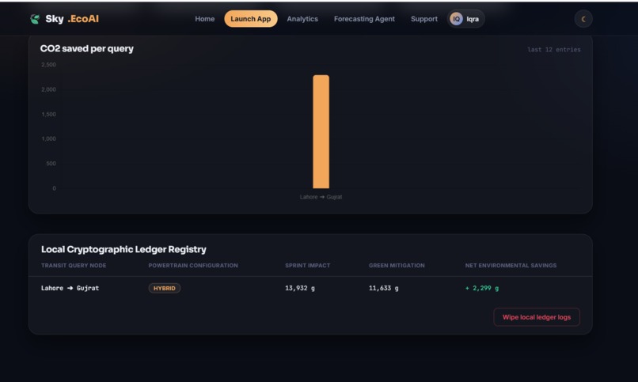This screenshot has width=638, height=382.
Task: Click the last 12 entries label
Action: (x=554, y=50)
